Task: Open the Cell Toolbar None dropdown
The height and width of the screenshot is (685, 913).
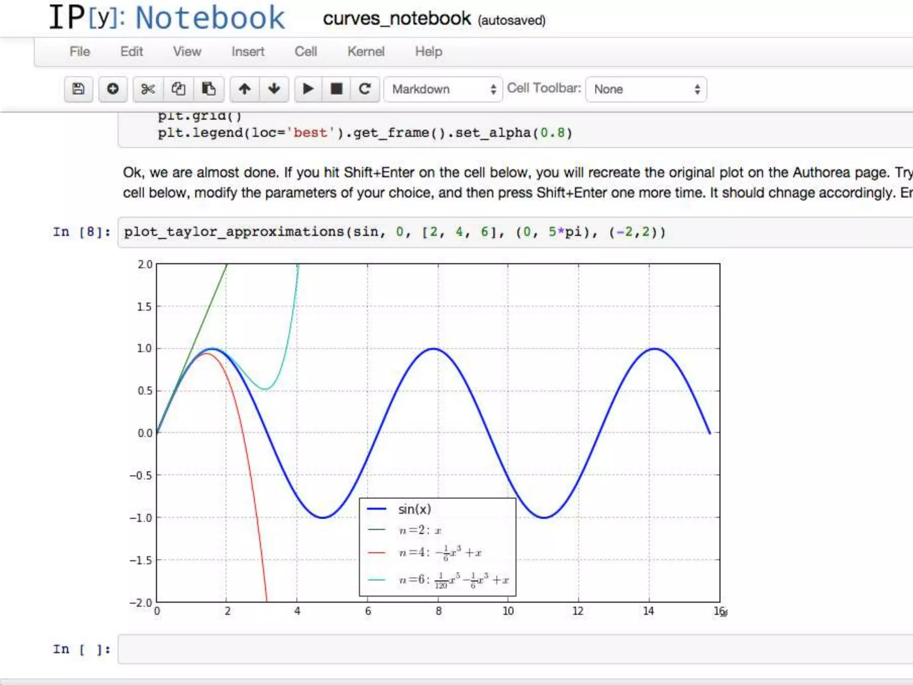Action: coord(646,89)
